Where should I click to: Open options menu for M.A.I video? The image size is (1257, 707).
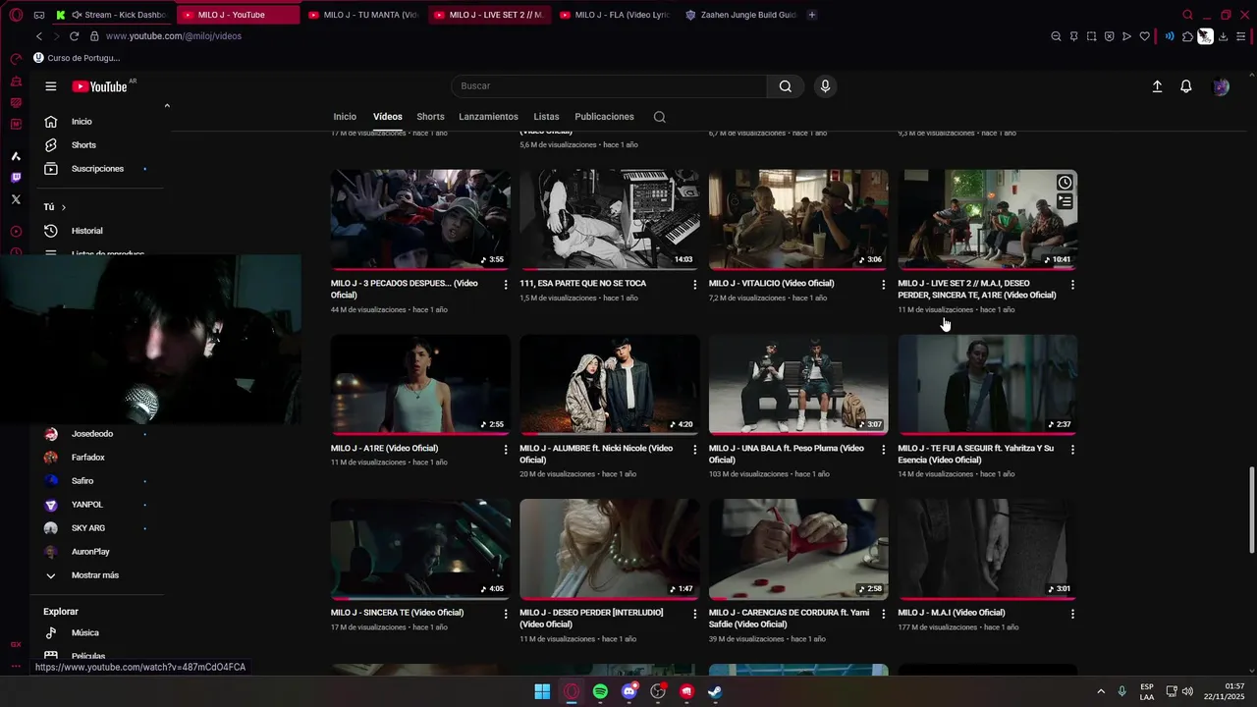pyautogui.click(x=1072, y=614)
